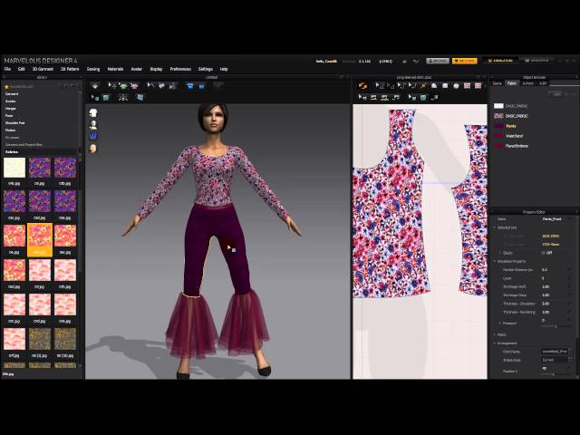Open the 2D Pattern menu
This screenshot has height=435, width=580.
[70, 69]
